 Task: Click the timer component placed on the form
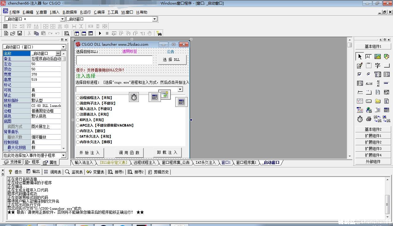pyautogui.click(x=134, y=97)
